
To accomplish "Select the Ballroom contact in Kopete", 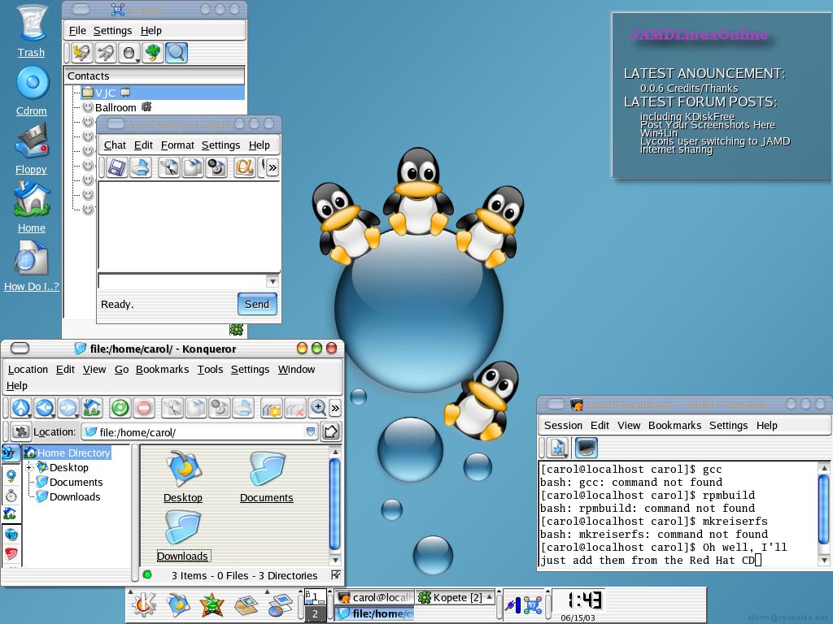I will coord(116,107).
